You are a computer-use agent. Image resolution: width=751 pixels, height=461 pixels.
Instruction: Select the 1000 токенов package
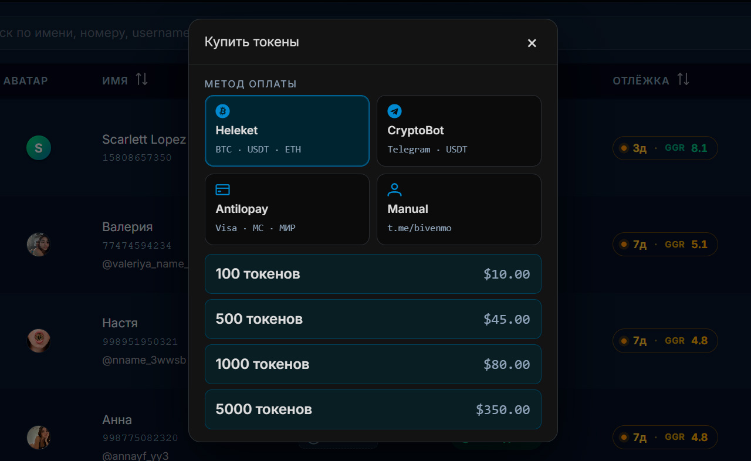pyautogui.click(x=373, y=364)
